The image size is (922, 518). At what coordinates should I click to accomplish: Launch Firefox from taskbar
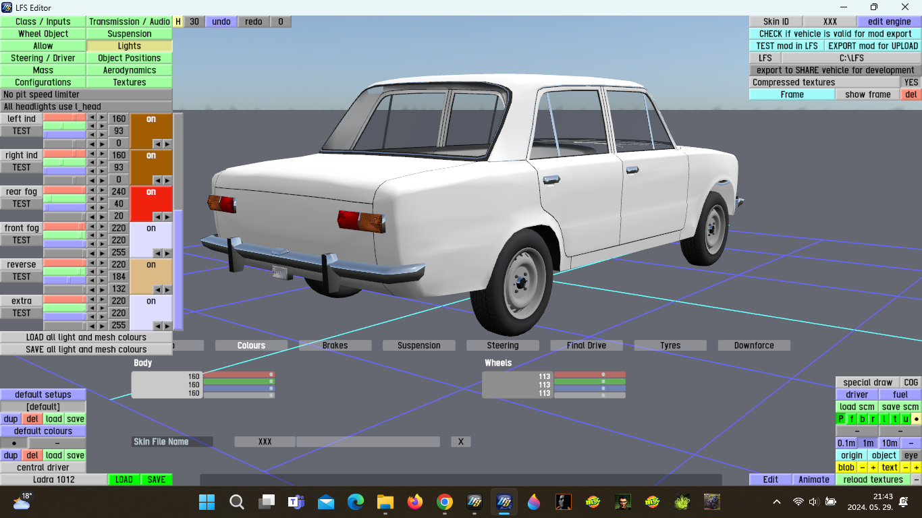(415, 502)
